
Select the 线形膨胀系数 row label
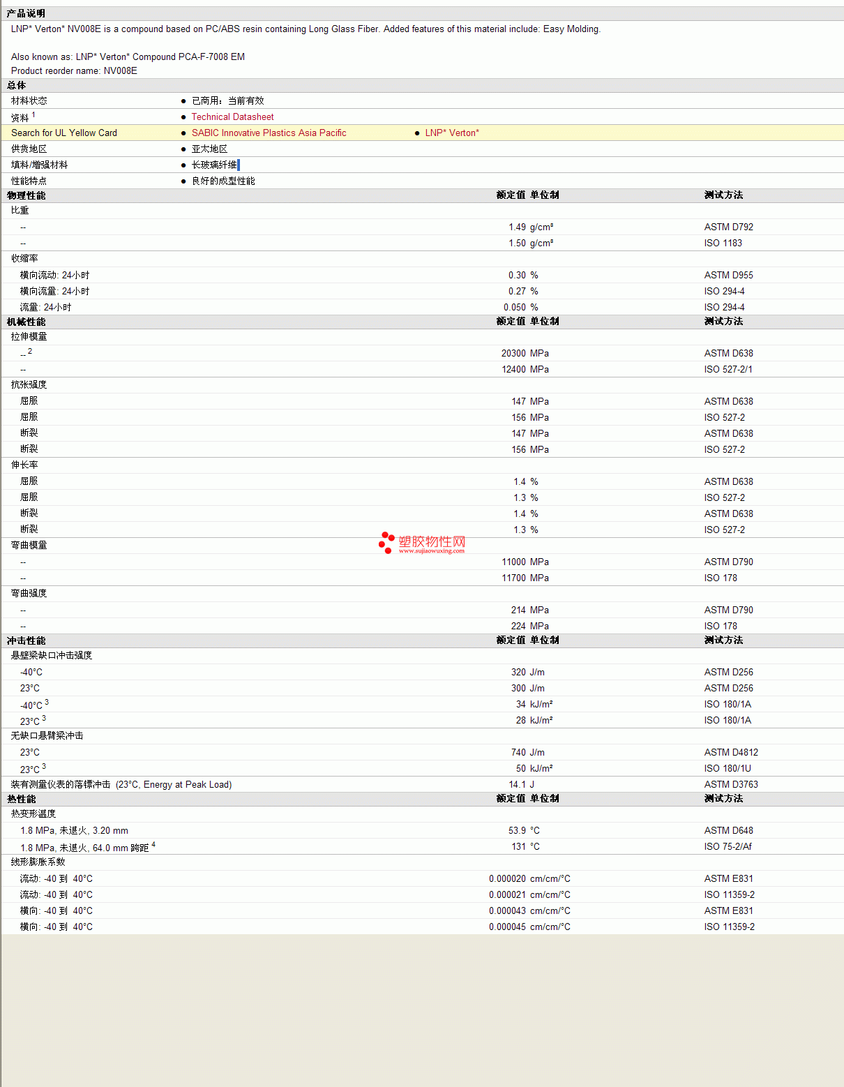tap(38, 862)
